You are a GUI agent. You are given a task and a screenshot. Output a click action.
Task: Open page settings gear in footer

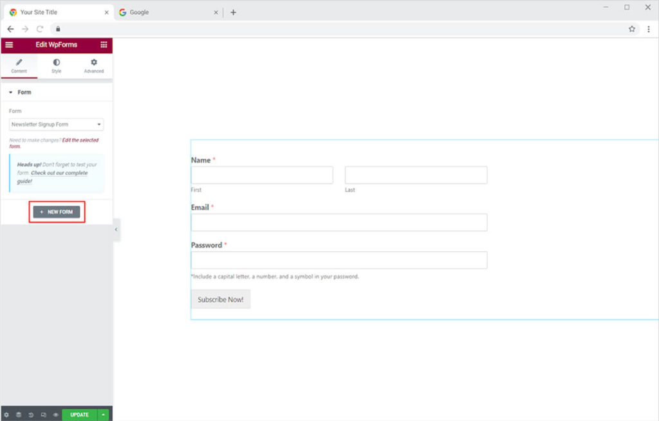click(6, 415)
